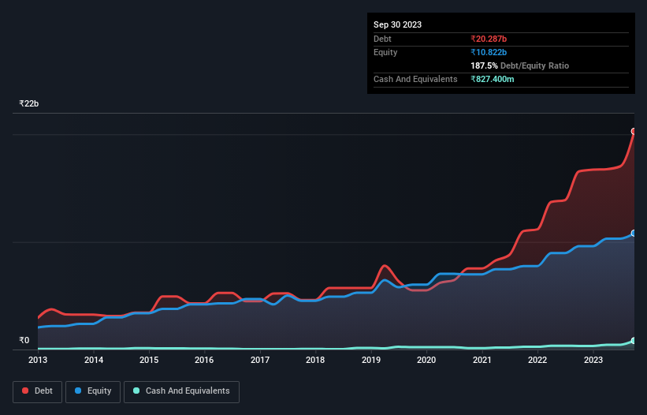
Task: Click the 2017 x-axis label
Action: (260, 360)
